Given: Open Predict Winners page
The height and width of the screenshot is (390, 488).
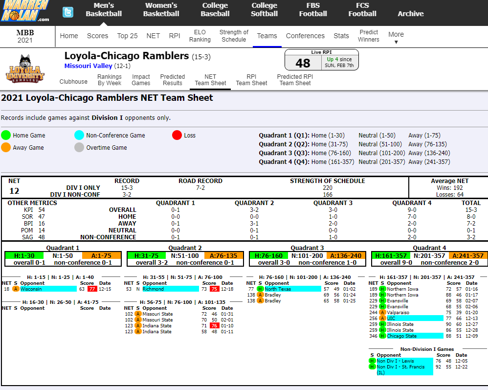Looking at the screenshot, I should coord(369,36).
